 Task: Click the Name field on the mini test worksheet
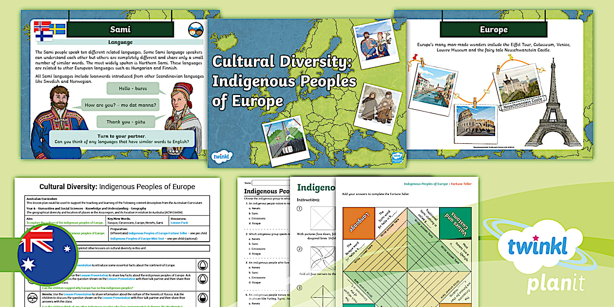point(265,183)
